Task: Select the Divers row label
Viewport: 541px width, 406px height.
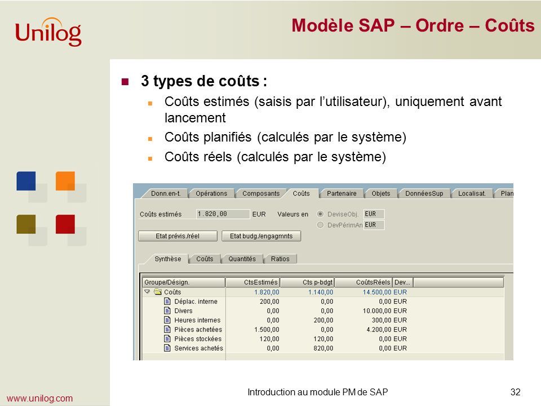Action: tap(183, 311)
